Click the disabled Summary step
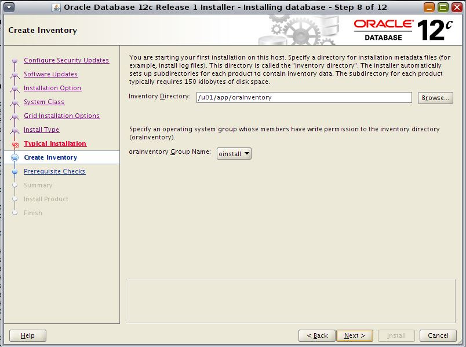The height and width of the screenshot is (347, 466). pos(38,186)
